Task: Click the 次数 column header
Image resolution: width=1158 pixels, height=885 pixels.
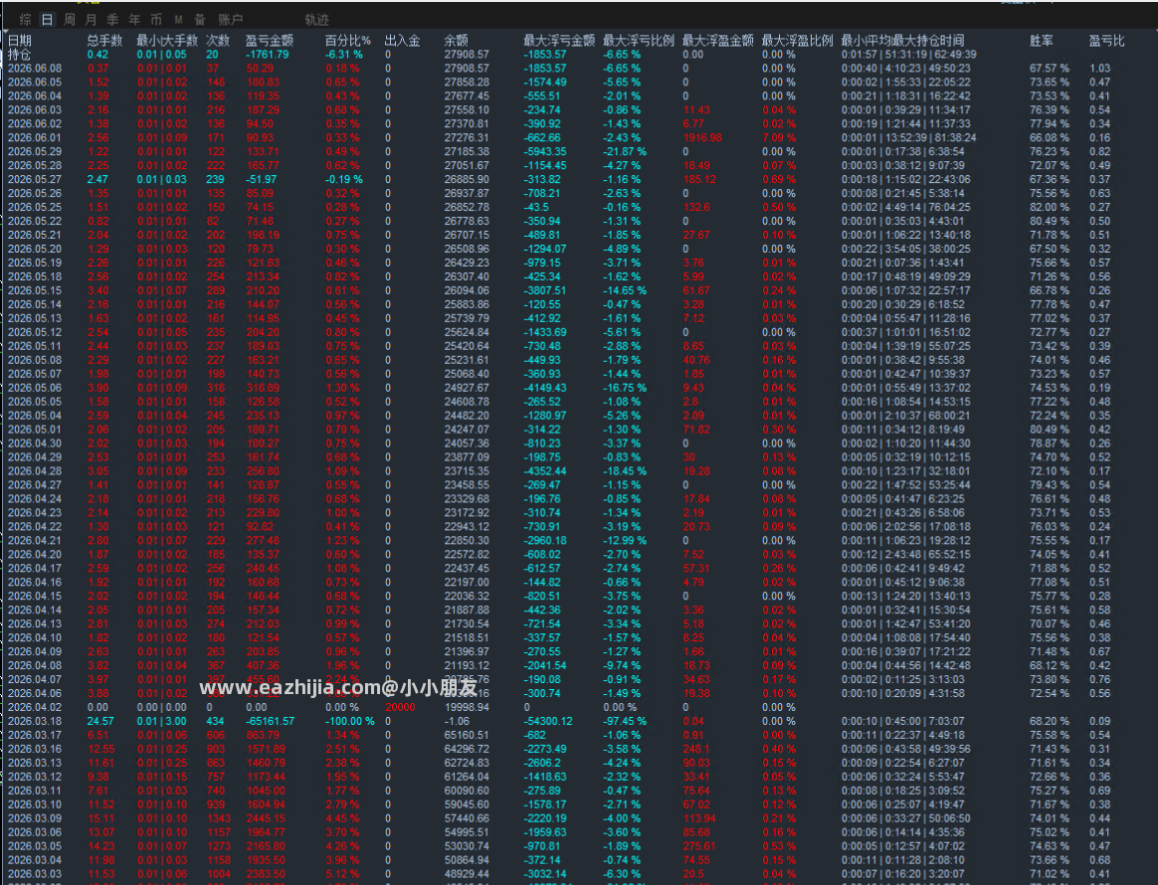Action: click(219, 41)
